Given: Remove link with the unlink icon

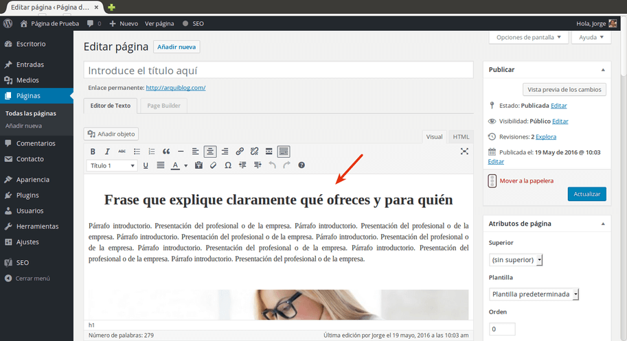Looking at the screenshot, I should (254, 152).
